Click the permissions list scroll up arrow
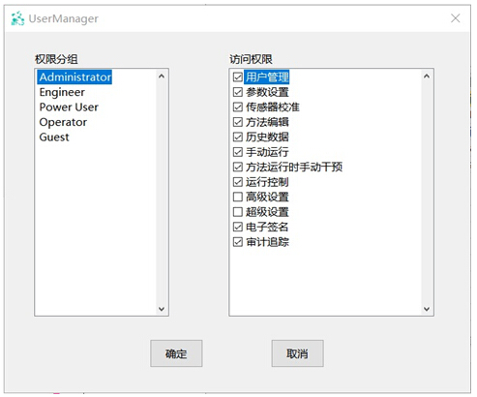Viewport: 477px width, 397px height. pos(427,76)
